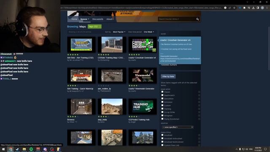270x152 pixels.
Task: Click inside the Search Counter-Strike 2 field
Action: tap(177, 19)
